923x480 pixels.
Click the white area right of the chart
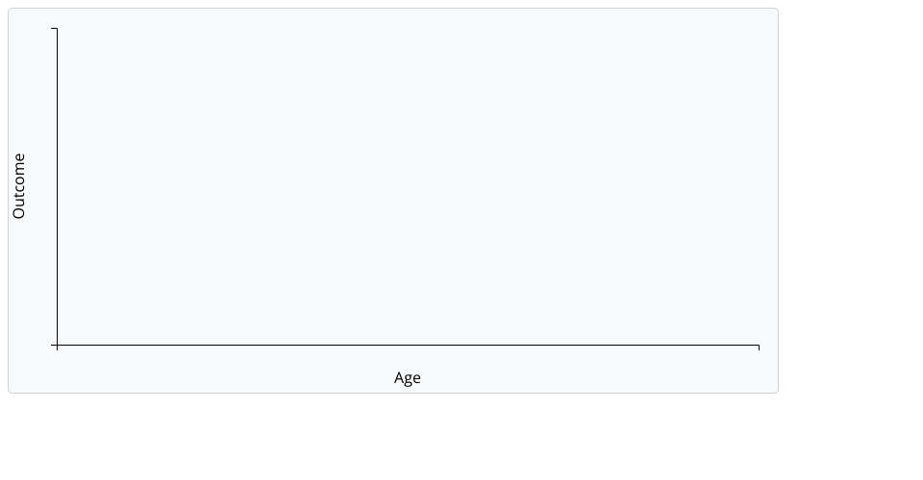[x=850, y=192]
